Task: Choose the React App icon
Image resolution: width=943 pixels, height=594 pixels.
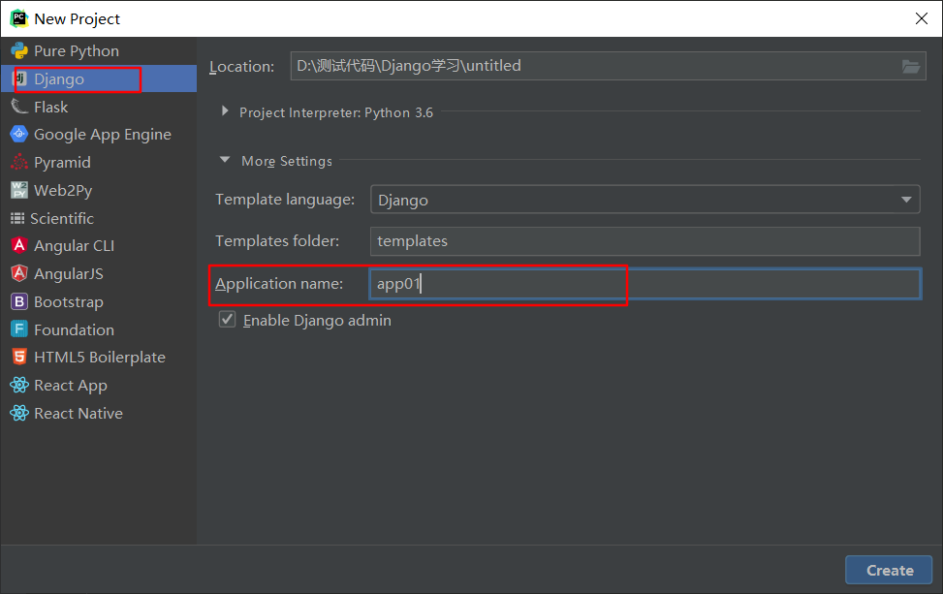Action: [x=19, y=385]
